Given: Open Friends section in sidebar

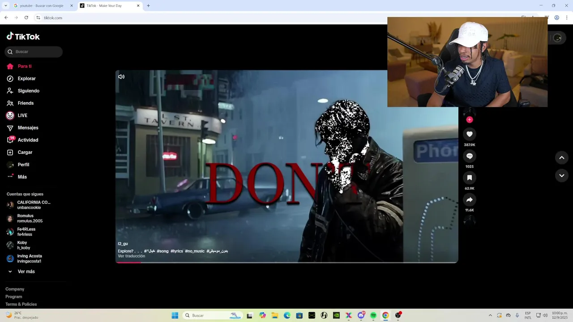Looking at the screenshot, I should [20, 103].
